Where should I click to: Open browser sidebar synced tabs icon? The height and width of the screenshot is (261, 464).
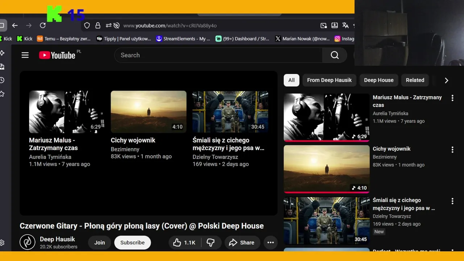click(x=2, y=66)
